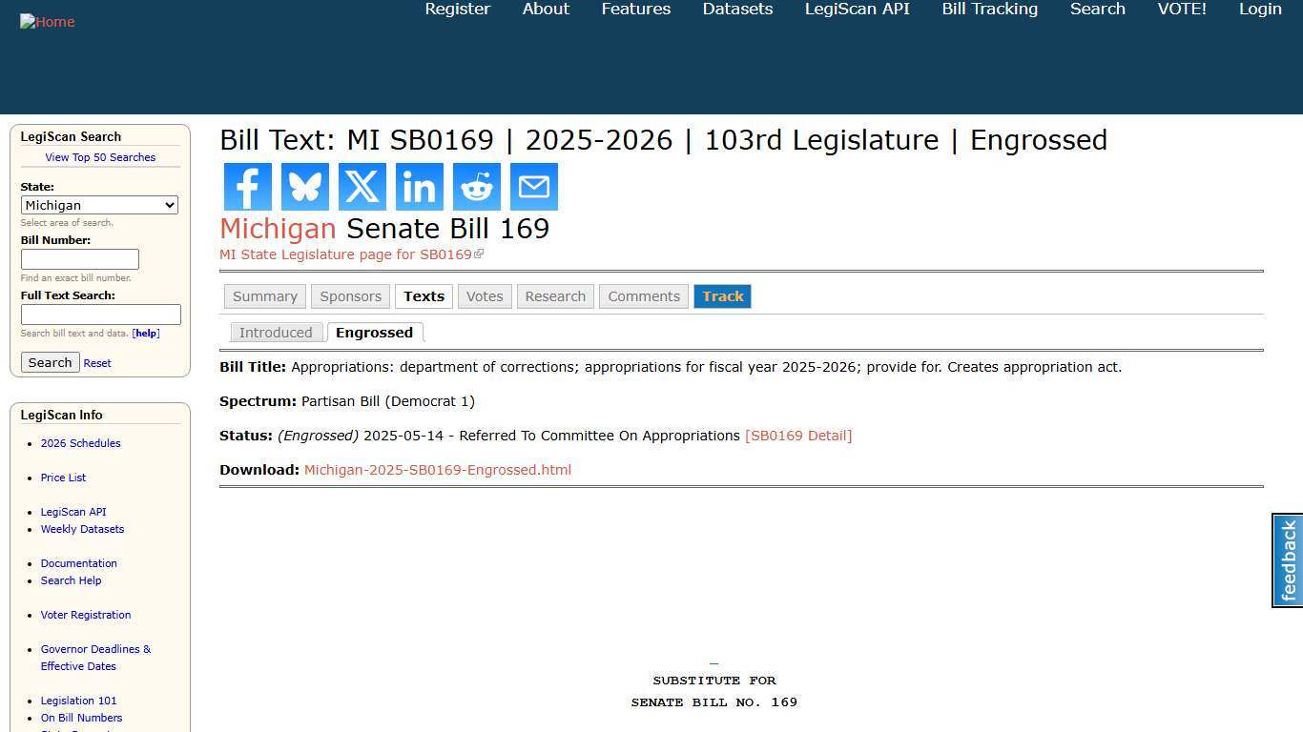Switch to the Introduced text tab
Image resolution: width=1303 pixels, height=732 pixels.
click(276, 332)
